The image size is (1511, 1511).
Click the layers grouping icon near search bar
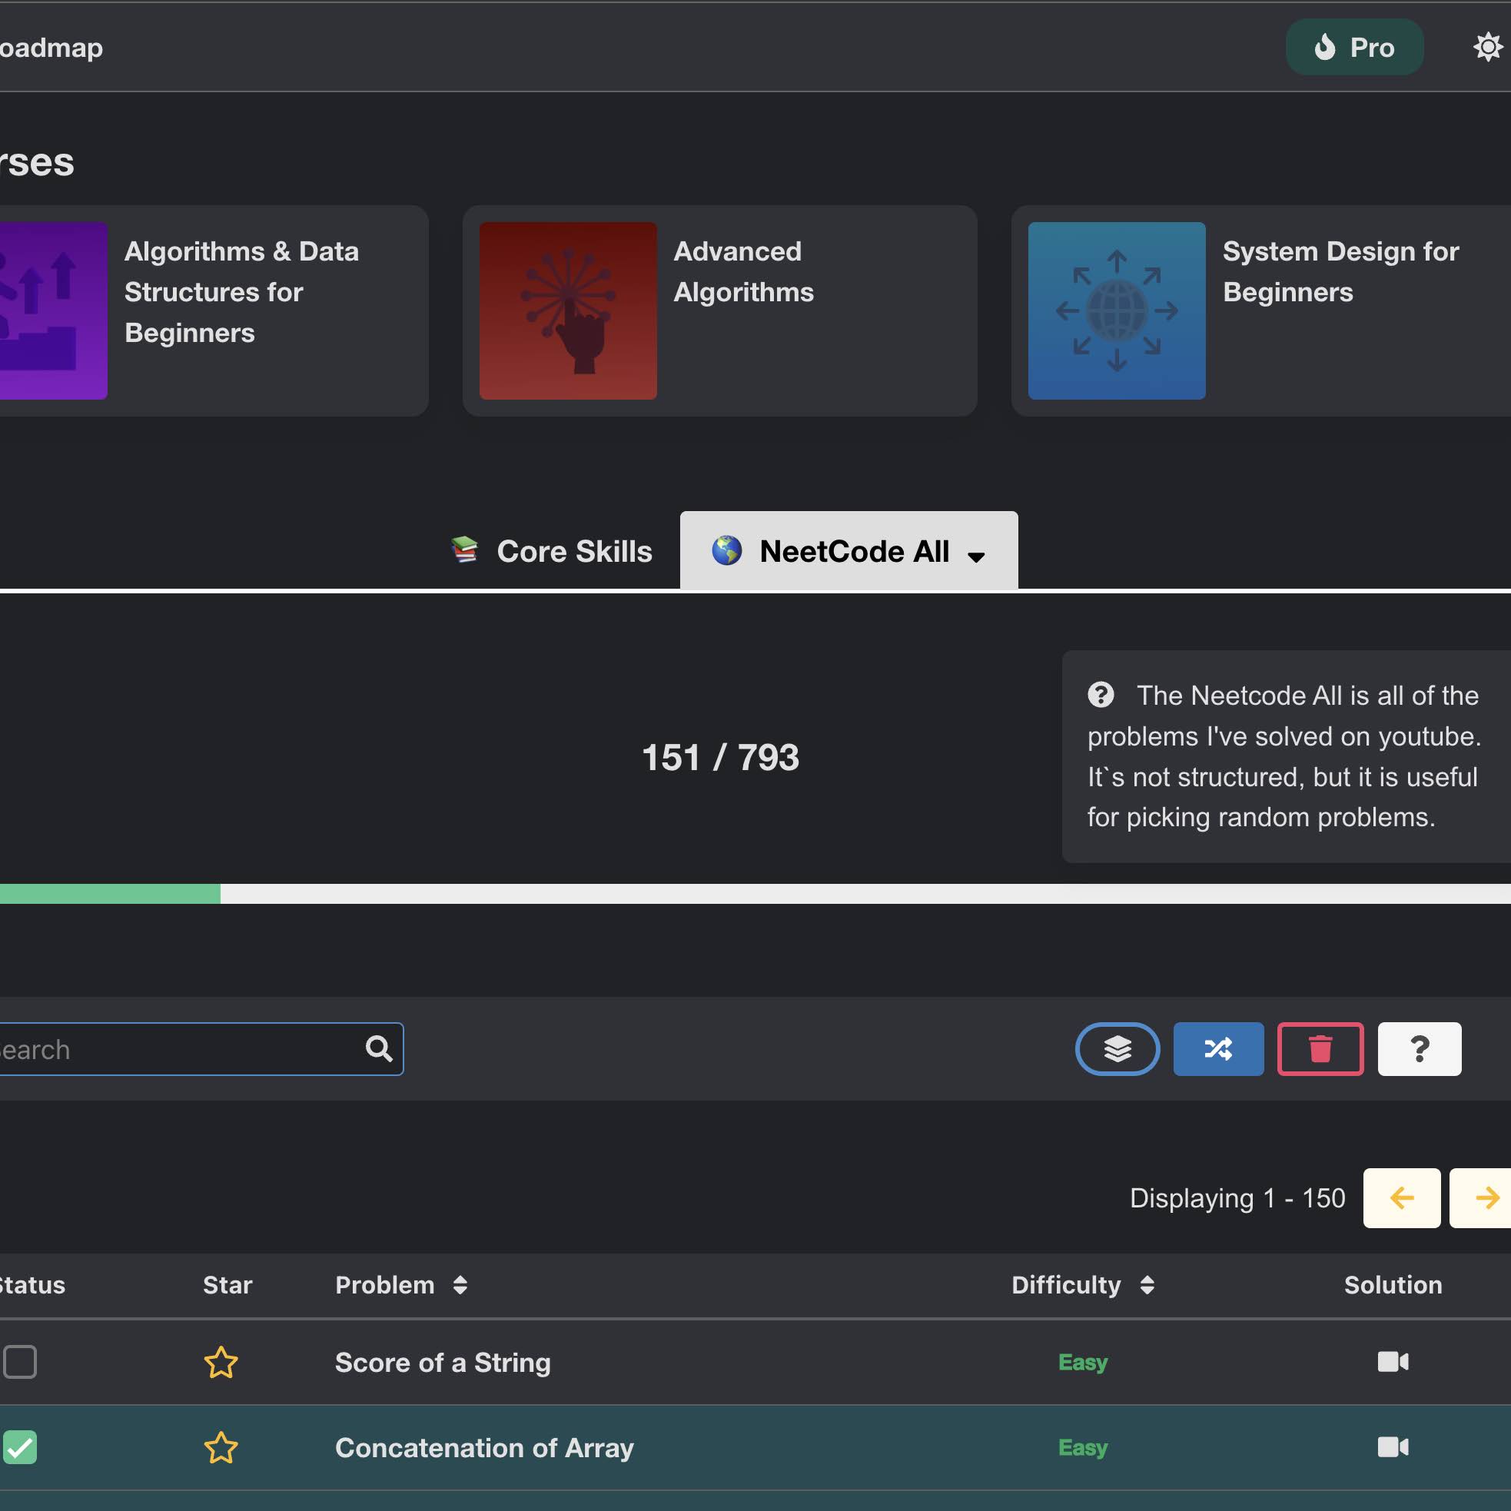tap(1117, 1049)
